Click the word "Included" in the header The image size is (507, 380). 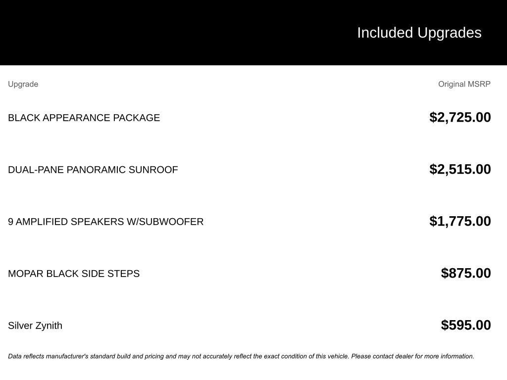coord(385,33)
